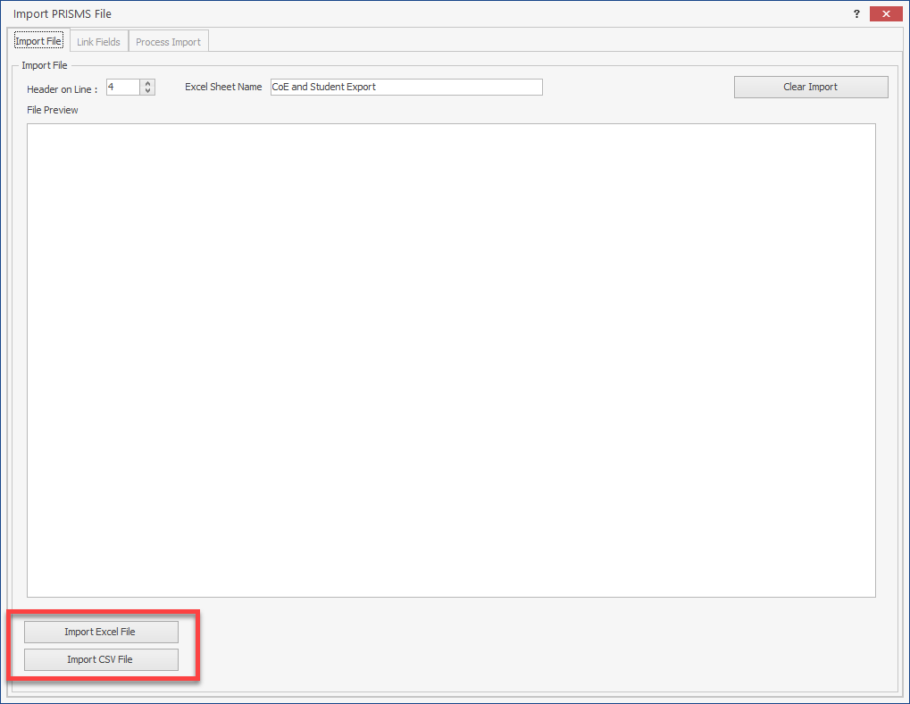The height and width of the screenshot is (704, 910).
Task: Switch to the Link Fields tab
Action: [x=98, y=42]
